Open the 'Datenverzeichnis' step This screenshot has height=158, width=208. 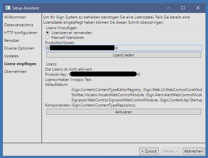click(19, 25)
